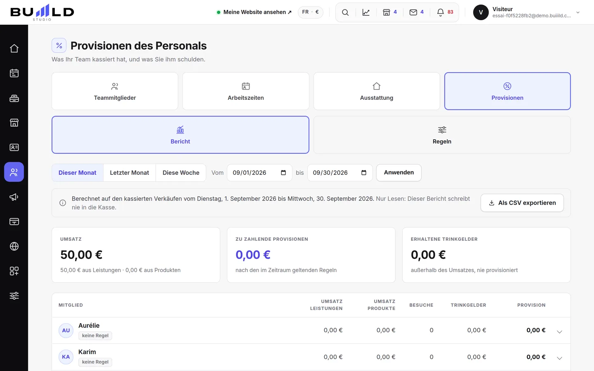The width and height of the screenshot is (594, 371).
Task: Click the info icon in the notice banner
Action: (x=63, y=203)
